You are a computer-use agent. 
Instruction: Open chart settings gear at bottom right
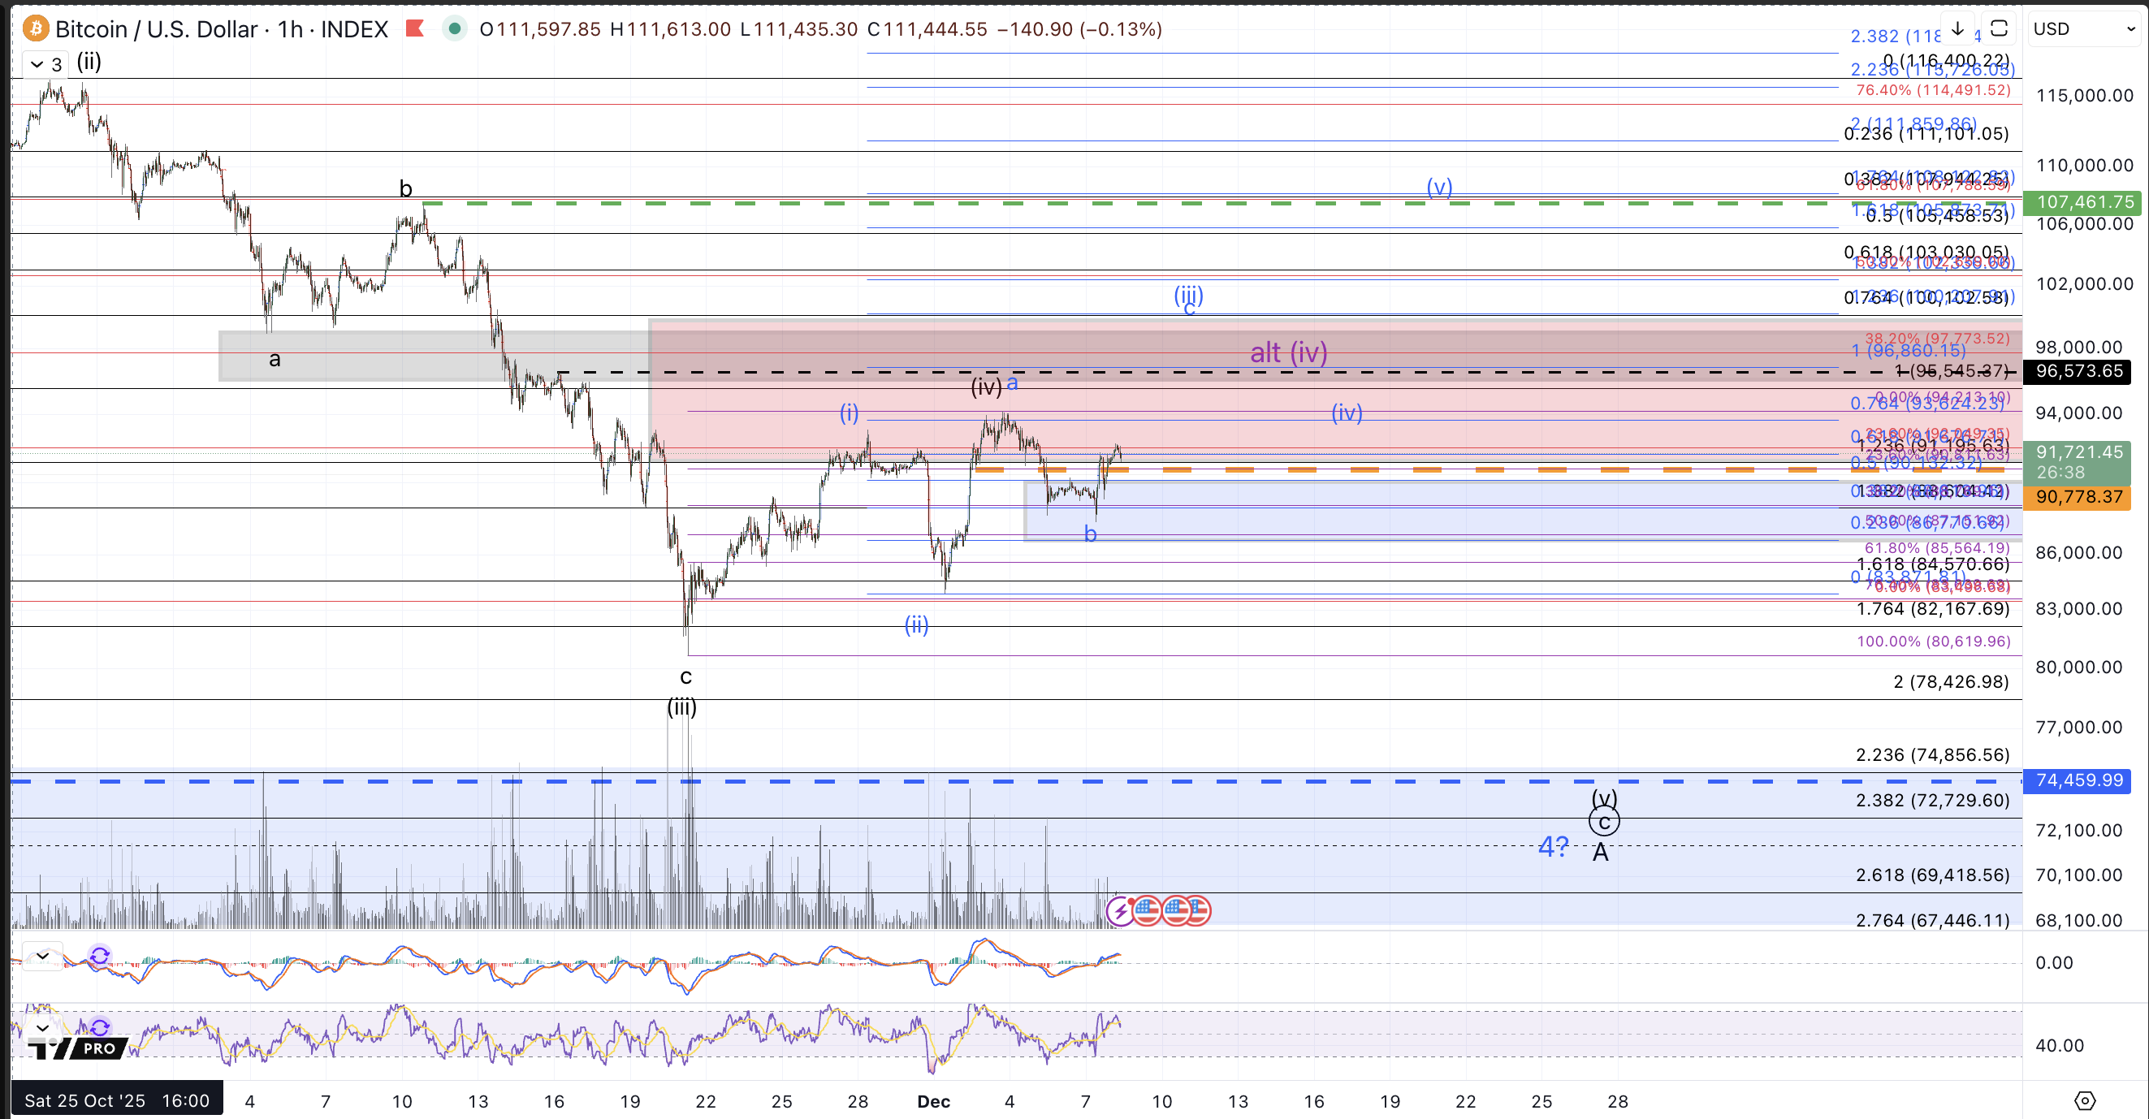pos(2084,1100)
